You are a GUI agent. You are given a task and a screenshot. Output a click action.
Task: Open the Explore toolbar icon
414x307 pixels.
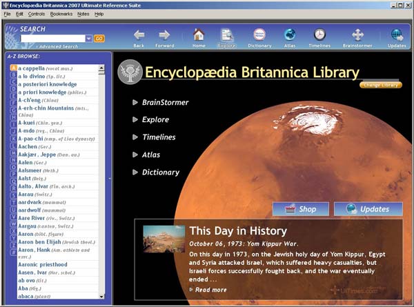227,35
